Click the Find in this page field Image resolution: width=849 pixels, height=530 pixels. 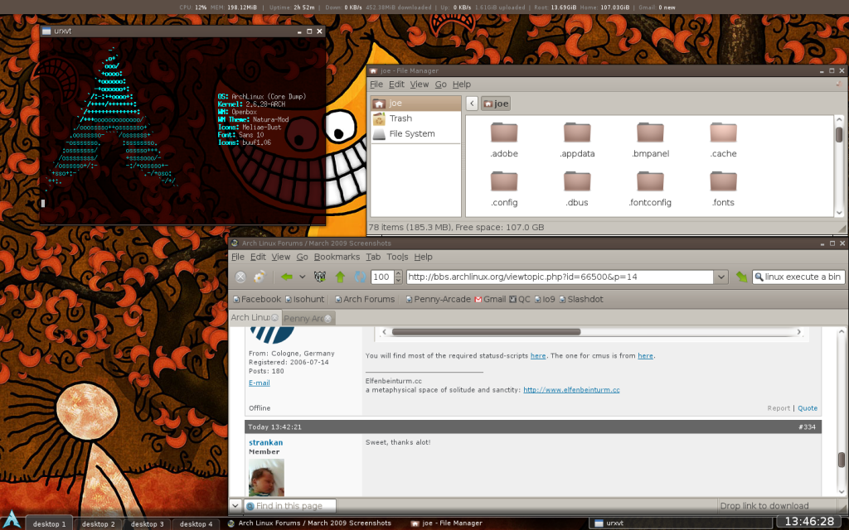pos(294,505)
